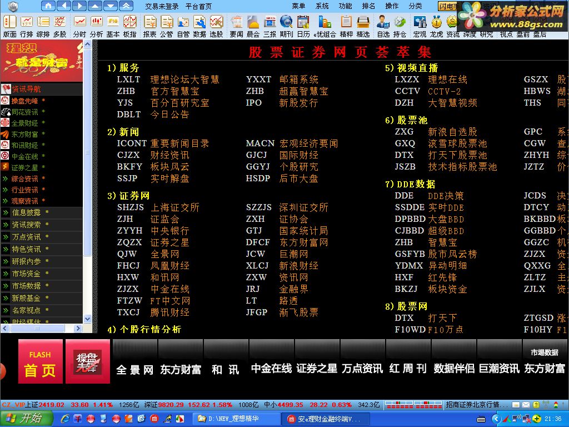Click the forward arrow navigation button
The height and width of the screenshot is (427, 569).
(79, 6)
